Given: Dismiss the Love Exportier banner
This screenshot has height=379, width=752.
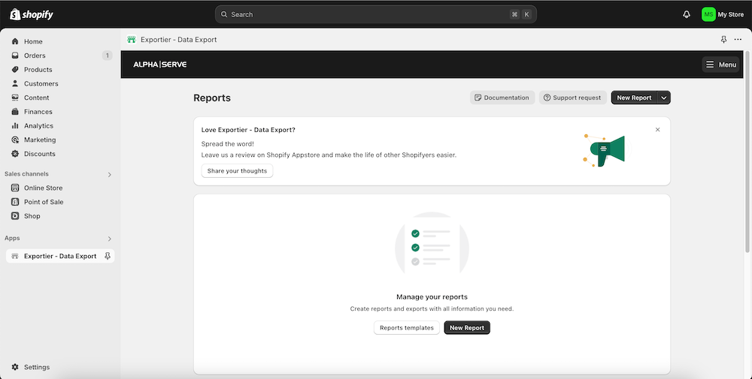Looking at the screenshot, I should click(657, 130).
